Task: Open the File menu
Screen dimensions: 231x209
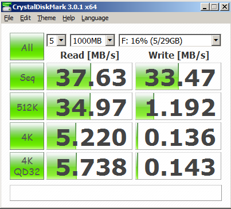Action: (9, 18)
